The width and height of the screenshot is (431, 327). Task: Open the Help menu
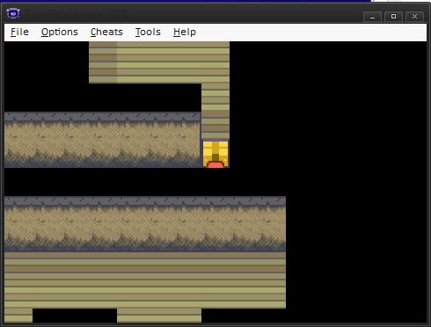[185, 32]
